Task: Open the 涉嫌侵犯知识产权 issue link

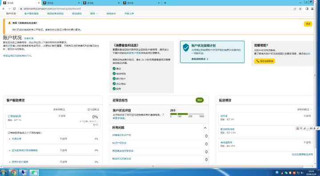Action: tap(122, 135)
